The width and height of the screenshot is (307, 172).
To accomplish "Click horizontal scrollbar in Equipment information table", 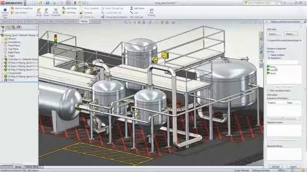I will 284,118.
